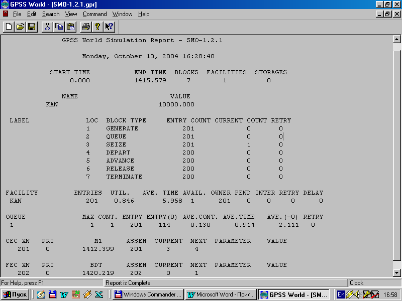This screenshot has height=301, width=402.
Task: Click the Paste clipboard icon
Action: (x=70, y=27)
